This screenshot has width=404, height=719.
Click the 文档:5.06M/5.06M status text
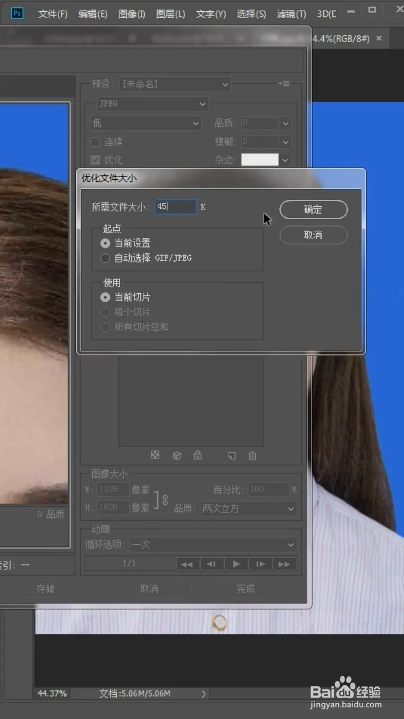(x=135, y=694)
